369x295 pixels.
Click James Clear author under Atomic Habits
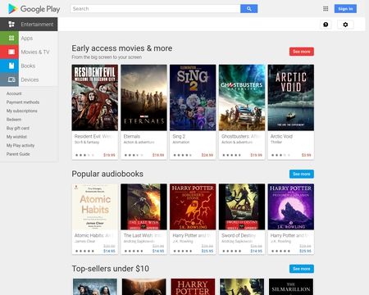coord(85,242)
